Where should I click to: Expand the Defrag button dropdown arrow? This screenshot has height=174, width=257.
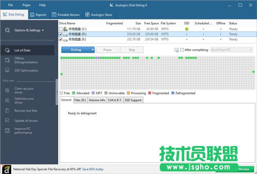(93, 50)
